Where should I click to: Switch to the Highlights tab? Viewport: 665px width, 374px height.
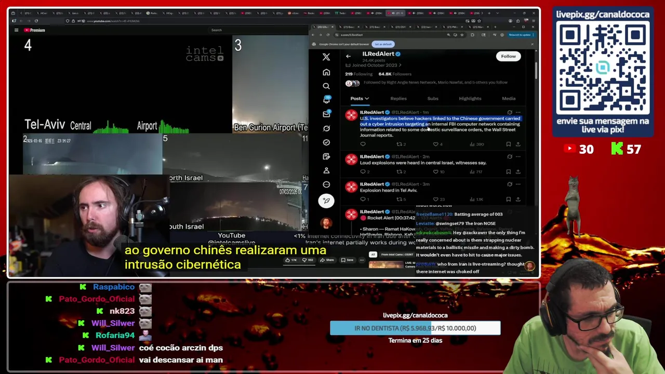click(470, 99)
